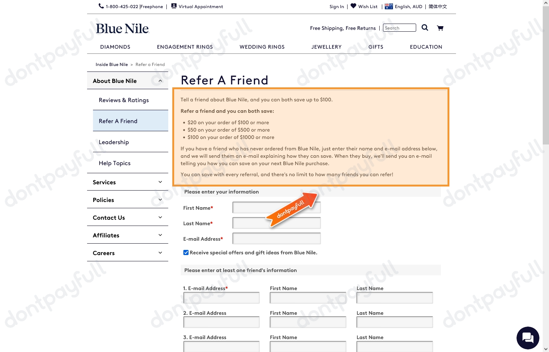The height and width of the screenshot is (352, 549).
Task: Collapse the About Blue Nile section
Action: click(160, 81)
